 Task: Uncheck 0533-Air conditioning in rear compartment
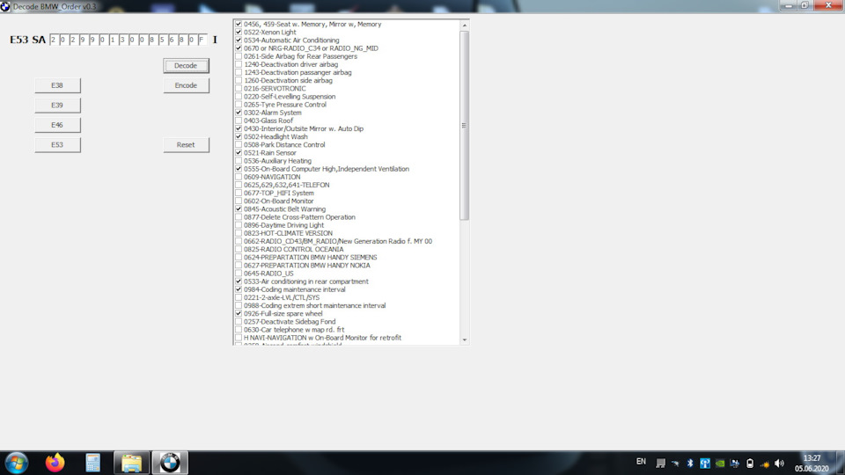click(x=239, y=281)
